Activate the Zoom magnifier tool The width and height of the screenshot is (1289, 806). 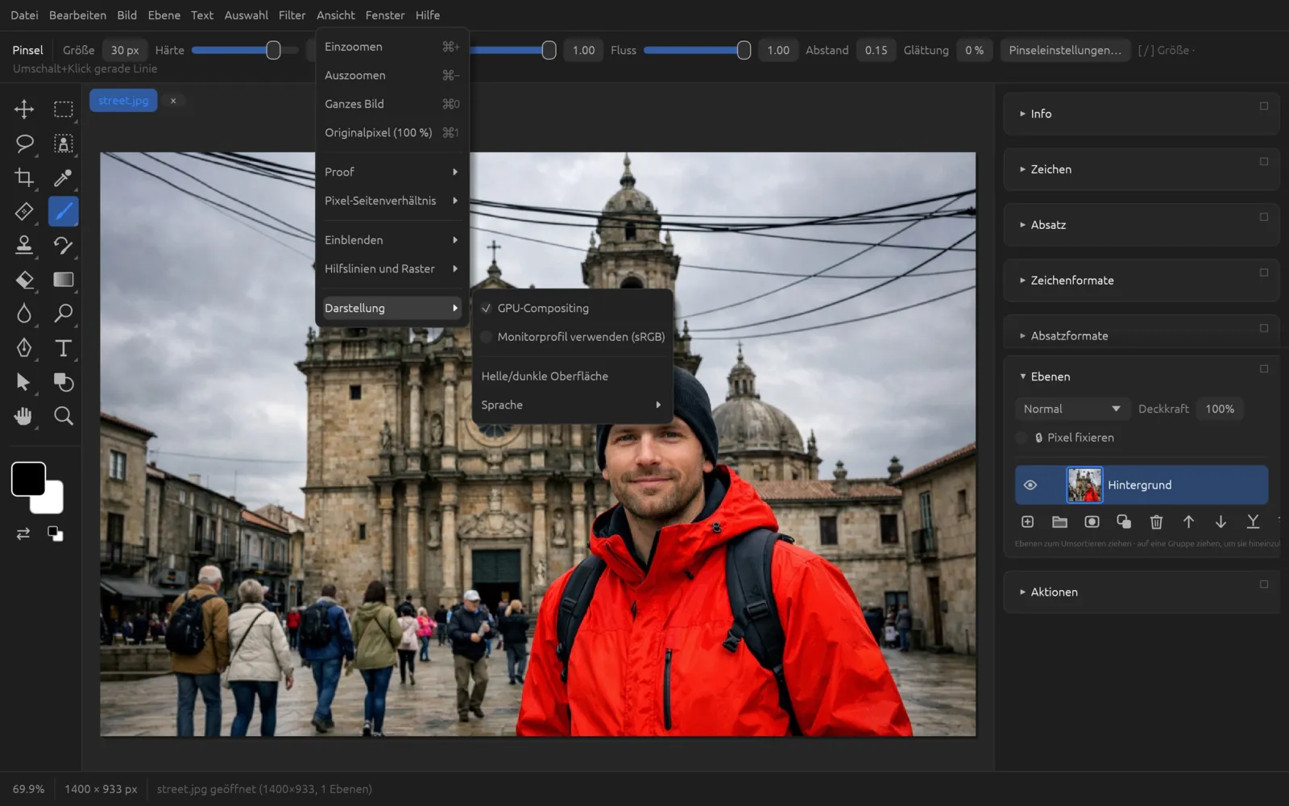[63, 416]
